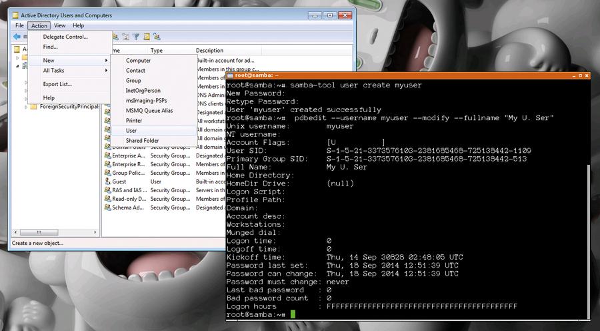Click the left pane scrollbar left arrow

point(16,232)
